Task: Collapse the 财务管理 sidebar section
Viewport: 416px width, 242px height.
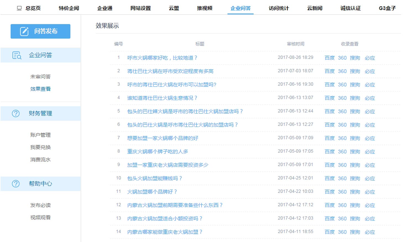Action: click(x=41, y=113)
